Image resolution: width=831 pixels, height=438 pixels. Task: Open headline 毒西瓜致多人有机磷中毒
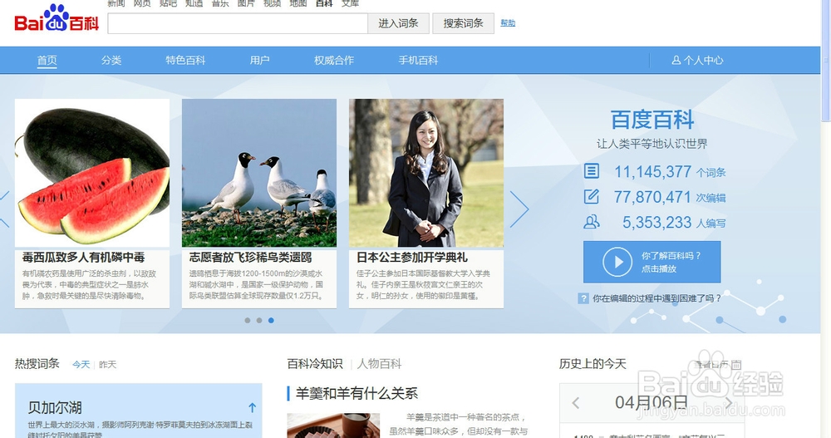coord(84,258)
